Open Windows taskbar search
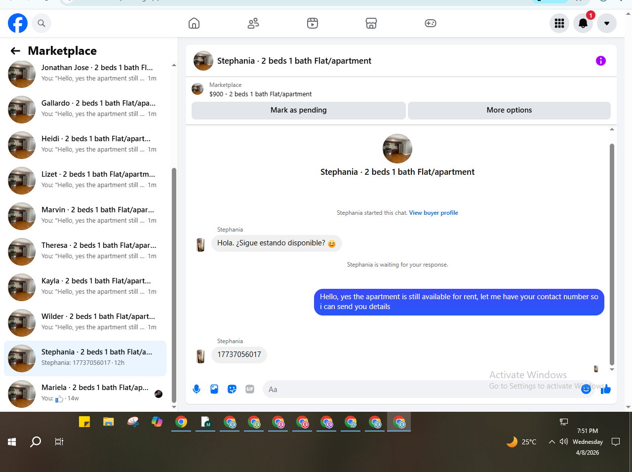This screenshot has width=632, height=472. [x=36, y=442]
